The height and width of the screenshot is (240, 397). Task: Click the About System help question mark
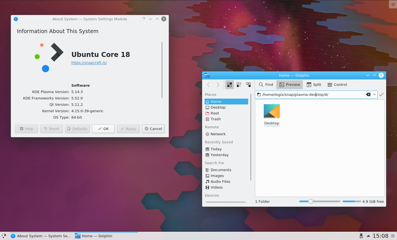pos(144,19)
